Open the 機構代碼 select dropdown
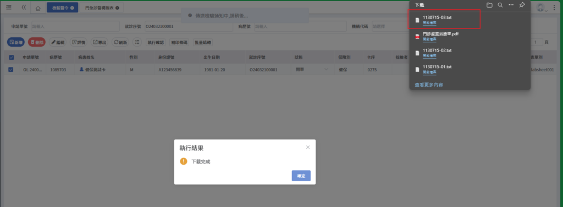 [390, 26]
